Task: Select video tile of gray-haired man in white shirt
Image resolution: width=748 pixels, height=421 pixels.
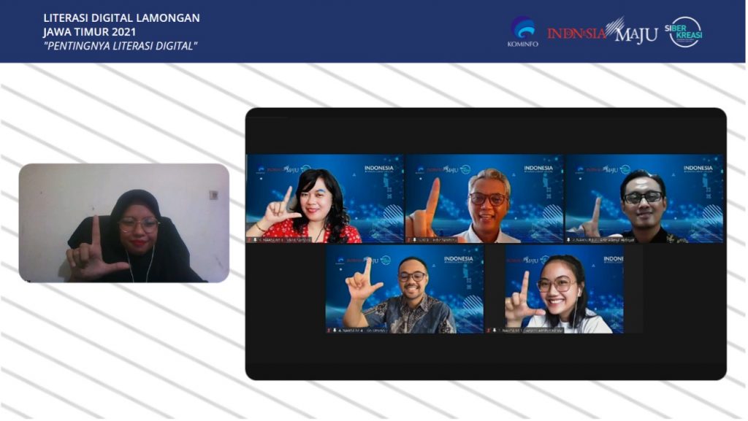Action: pyautogui.click(x=484, y=198)
